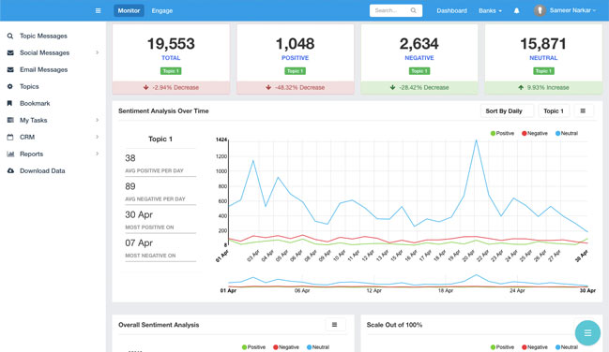This screenshot has height=352, width=609.
Task: Switch to the Engage tab
Action: point(162,10)
